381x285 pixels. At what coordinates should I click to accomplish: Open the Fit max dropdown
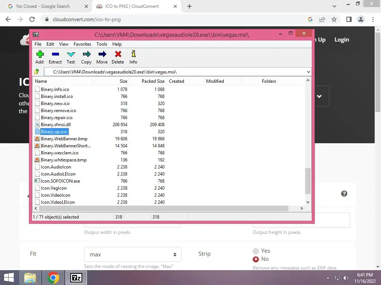pos(133,255)
